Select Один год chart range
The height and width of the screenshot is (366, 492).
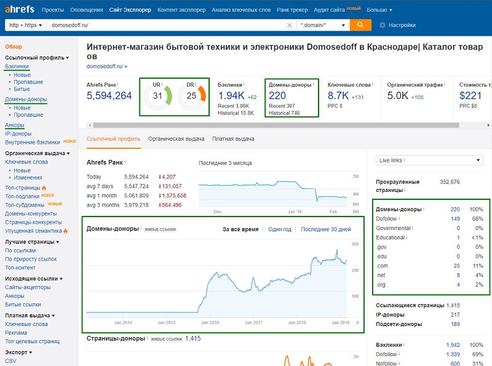tap(280, 229)
